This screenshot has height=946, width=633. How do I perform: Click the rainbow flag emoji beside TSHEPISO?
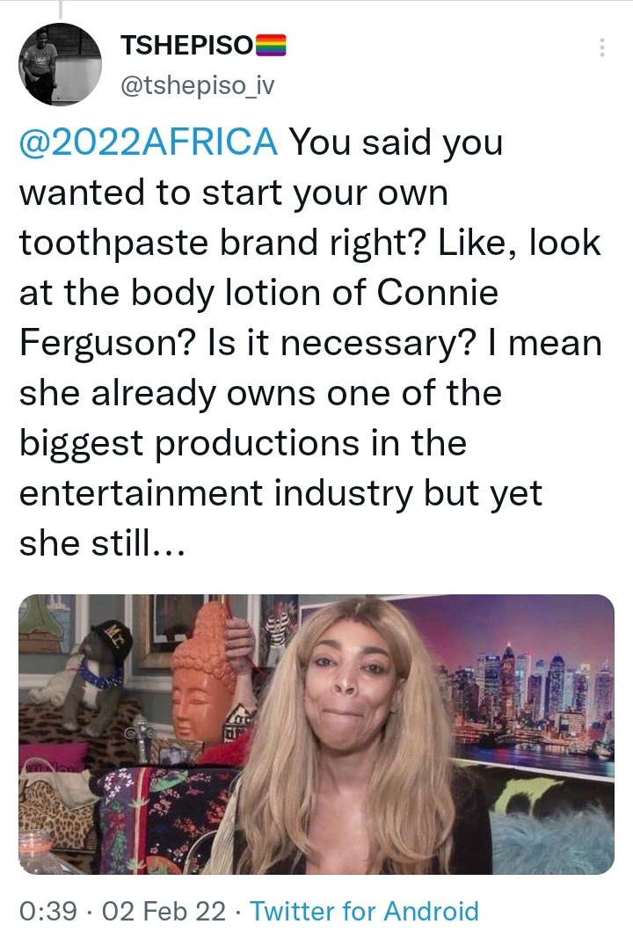point(271,46)
